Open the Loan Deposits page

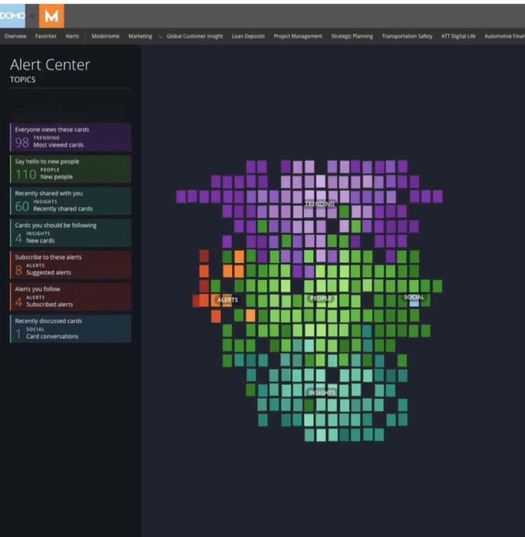(x=248, y=36)
